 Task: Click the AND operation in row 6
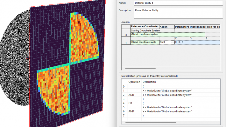(x=131, y=111)
